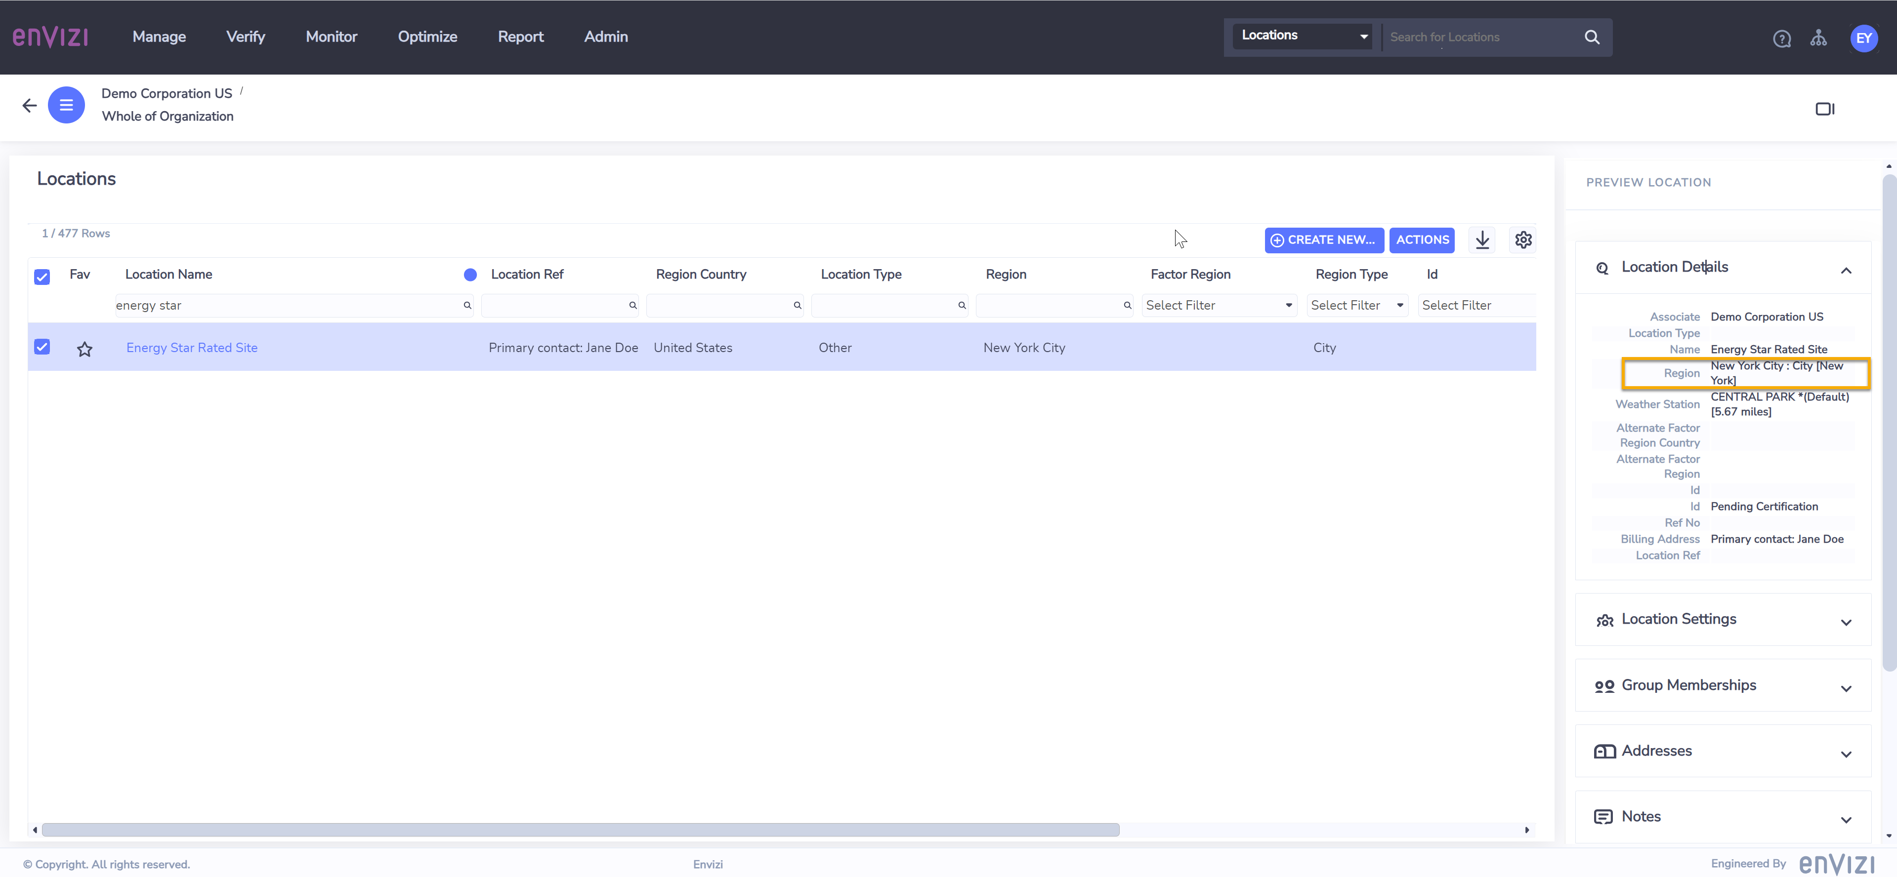
Task: Click the 'Pending Certification' value in preview
Action: pos(1764,506)
